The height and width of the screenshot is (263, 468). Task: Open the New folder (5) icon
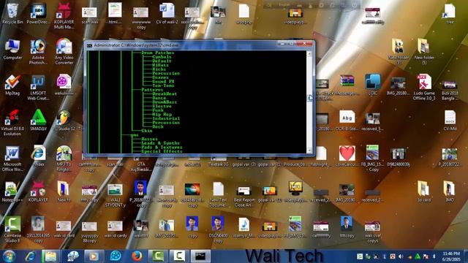(x=424, y=51)
